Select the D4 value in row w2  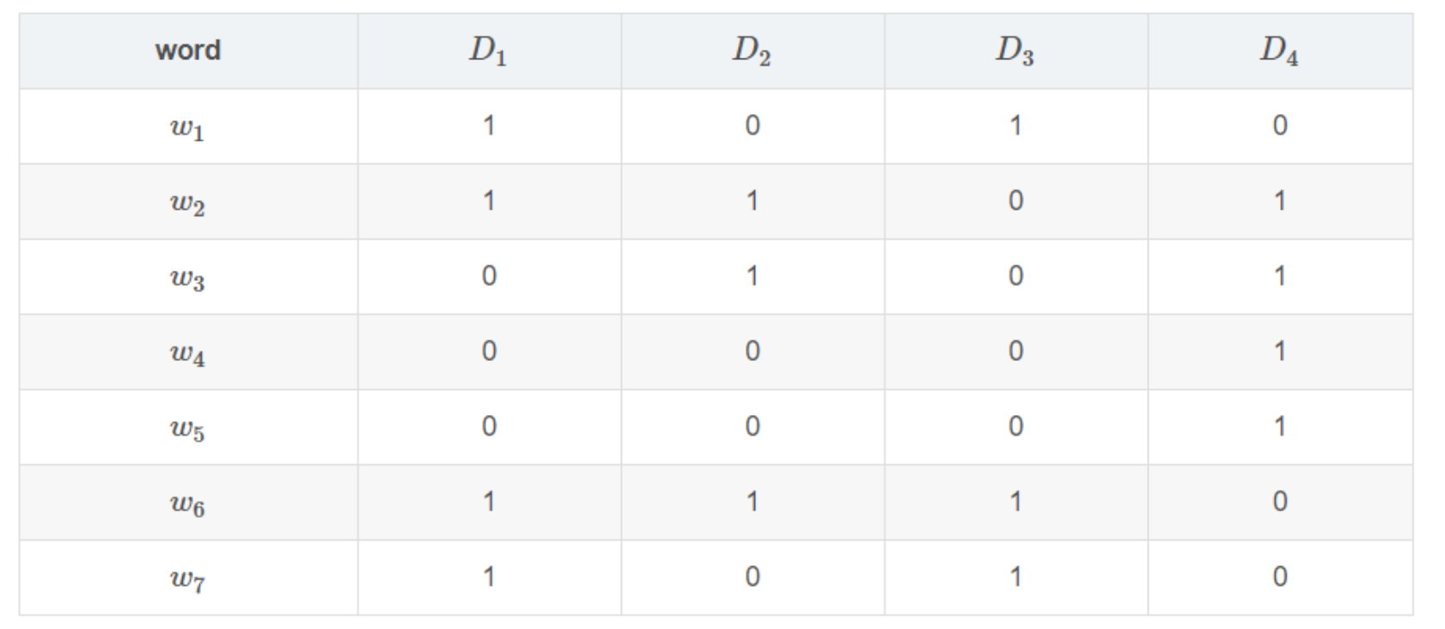[x=1280, y=201]
